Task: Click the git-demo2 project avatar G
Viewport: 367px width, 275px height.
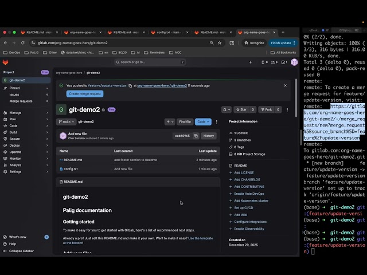Action: point(61,109)
